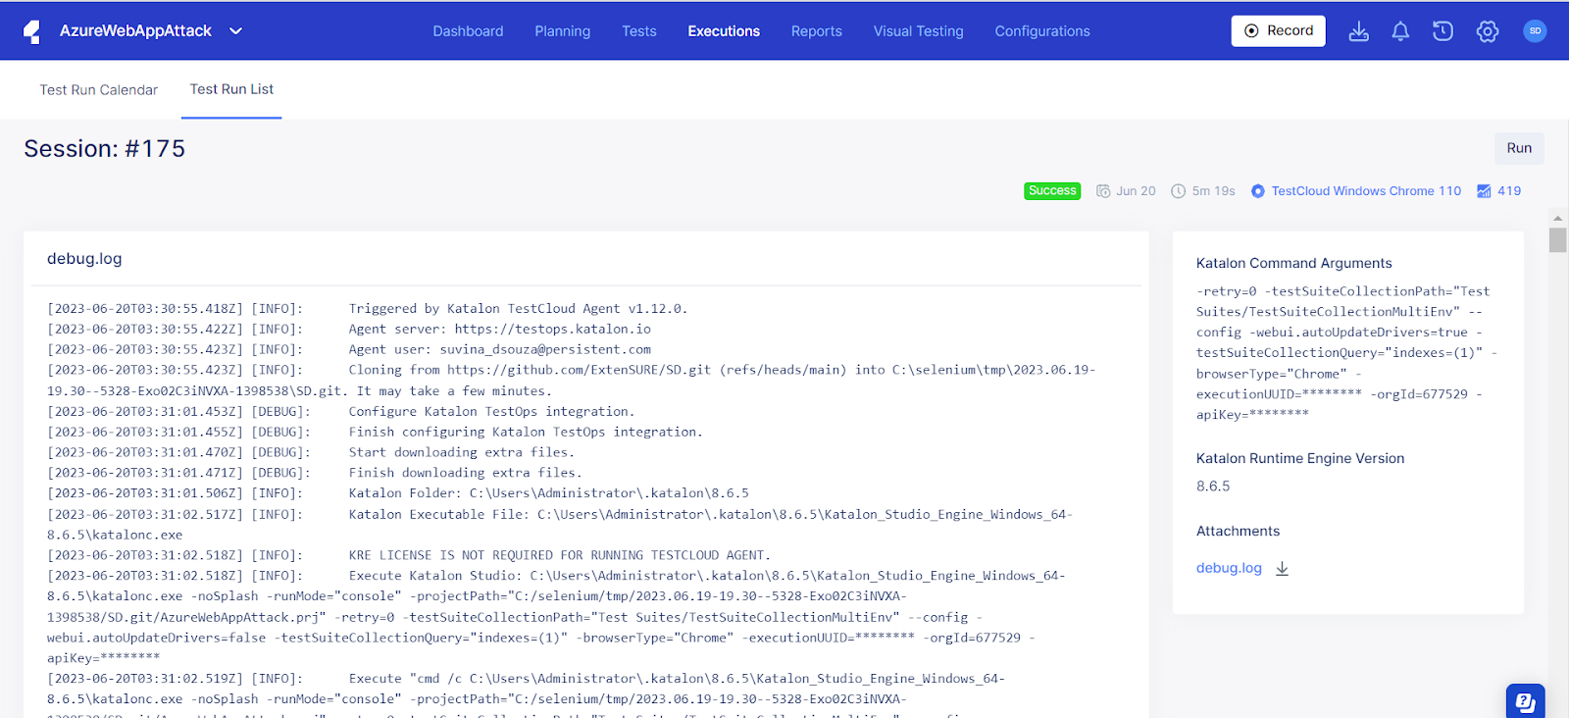Select the Executions menu

pos(724,31)
